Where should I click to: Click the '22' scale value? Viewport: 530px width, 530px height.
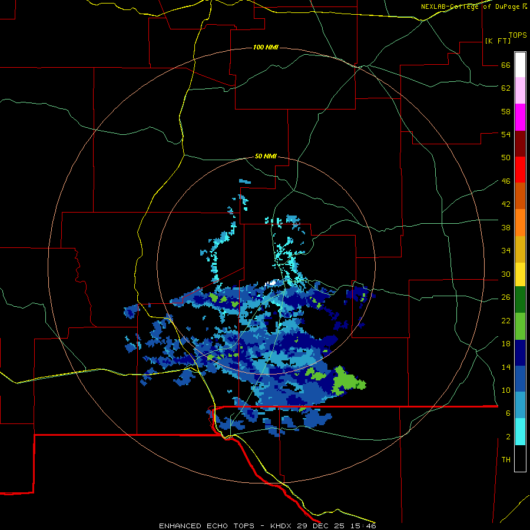coord(506,321)
